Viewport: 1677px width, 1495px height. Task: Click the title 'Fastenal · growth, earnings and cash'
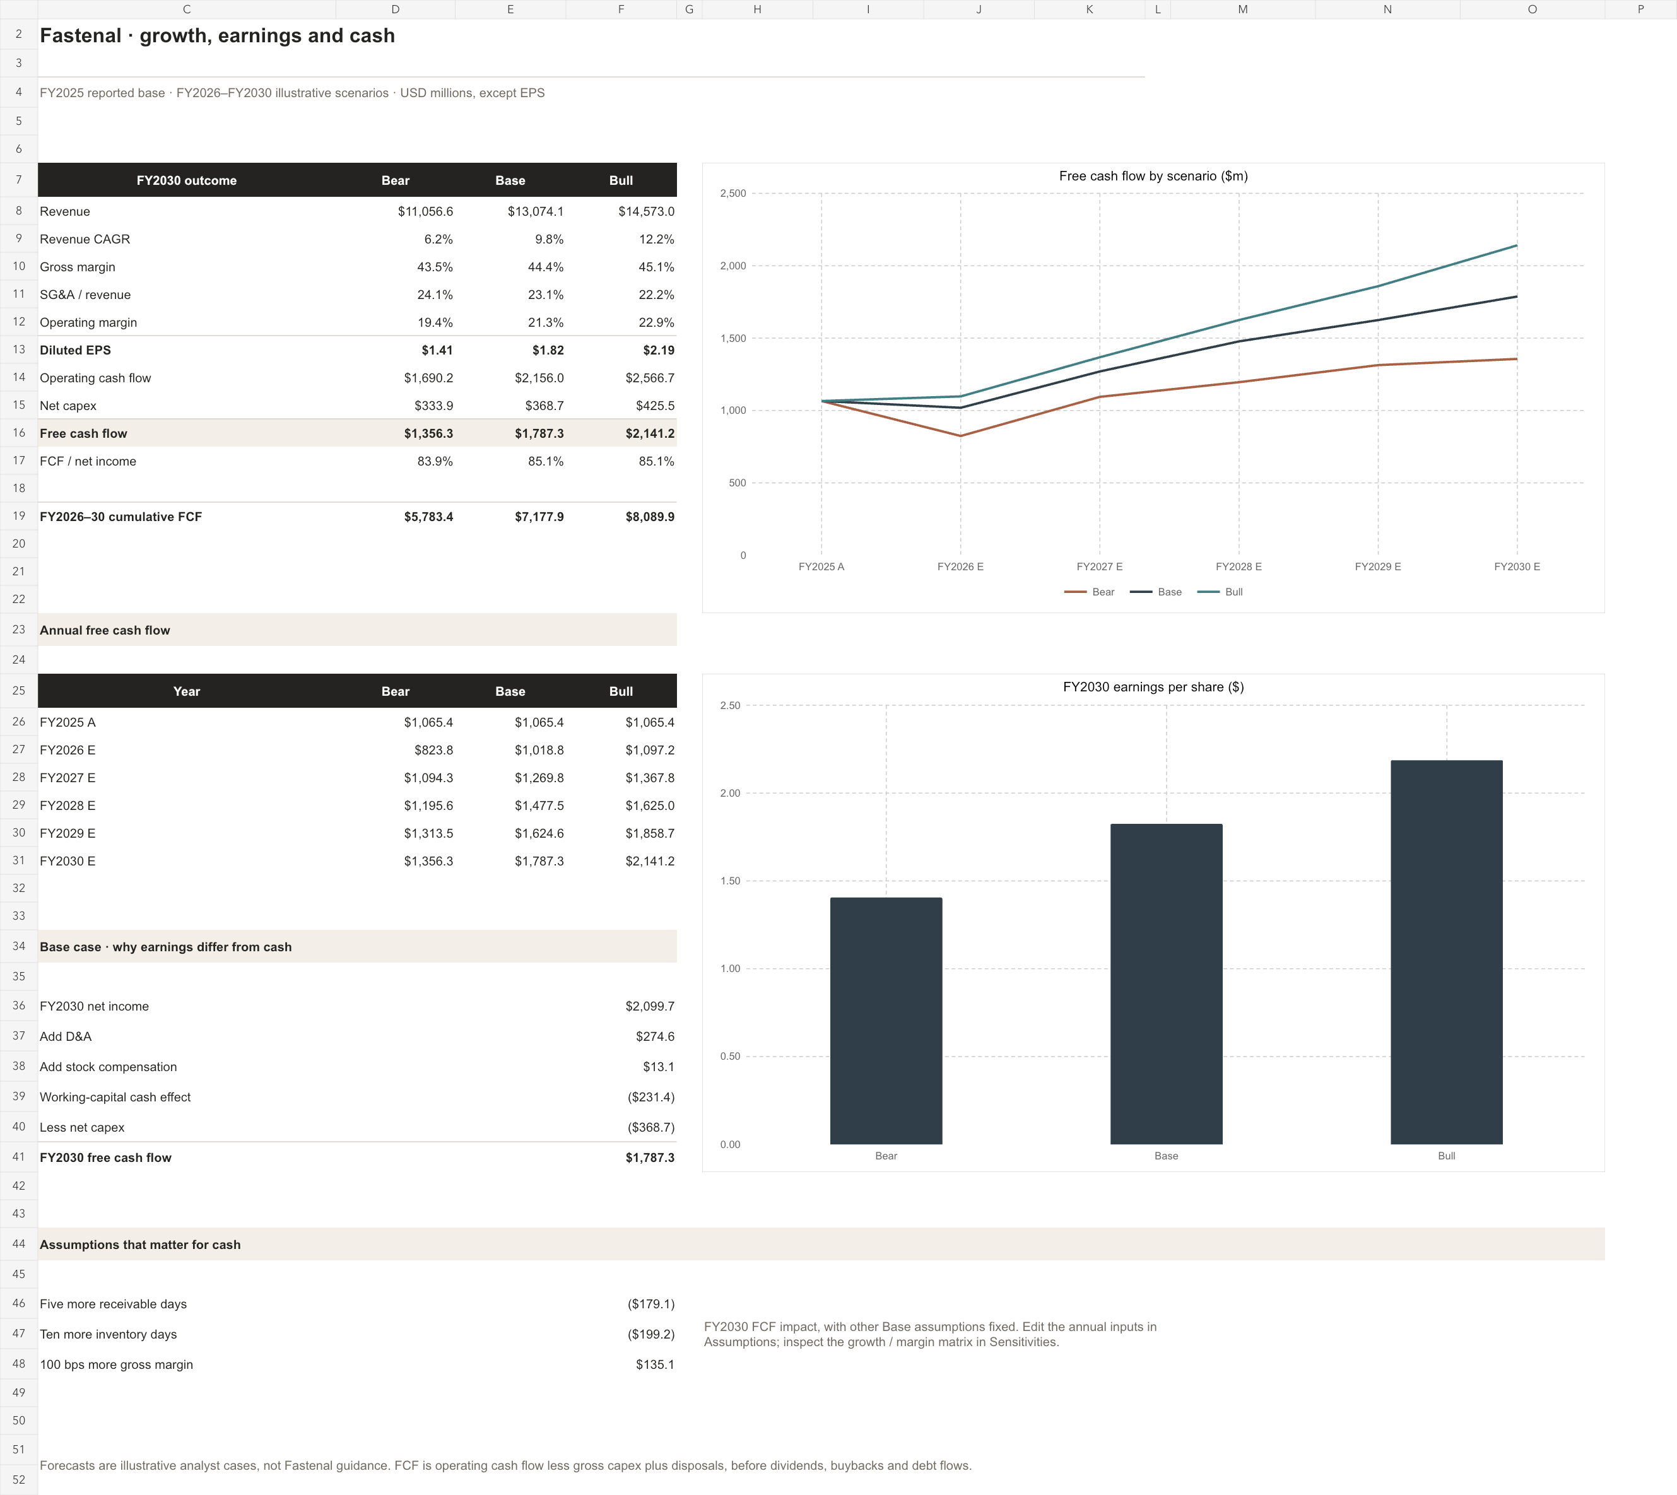click(218, 35)
